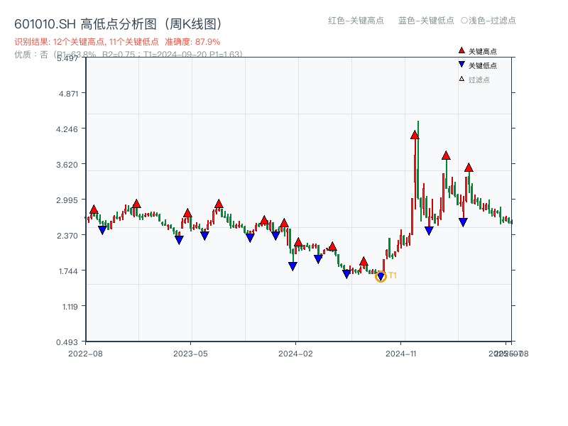Click the first red triangle at the 2022-08 start
The height and width of the screenshot is (426, 568).
[94, 209]
